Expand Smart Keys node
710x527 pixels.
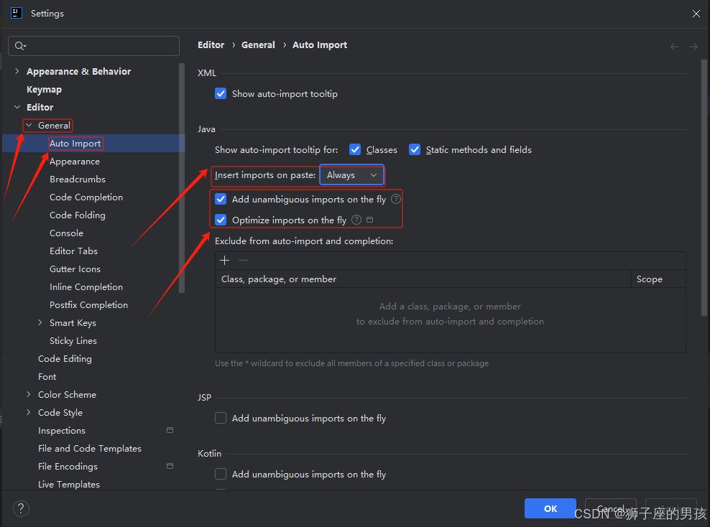(x=40, y=322)
